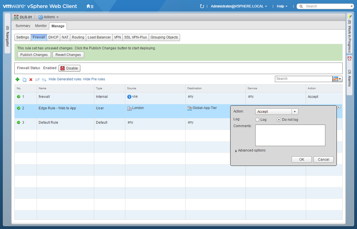Click inside the Comments text box
The height and width of the screenshot is (229, 357).
[x=290, y=135]
